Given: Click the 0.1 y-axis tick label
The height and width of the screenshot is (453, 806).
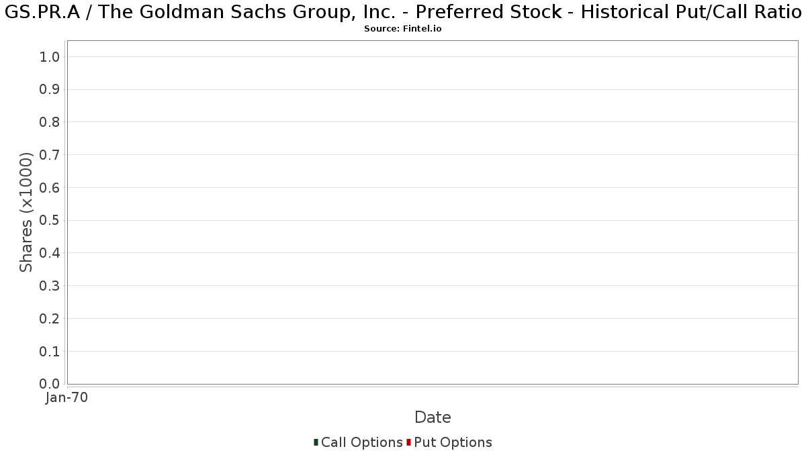Looking at the screenshot, I should (50, 352).
